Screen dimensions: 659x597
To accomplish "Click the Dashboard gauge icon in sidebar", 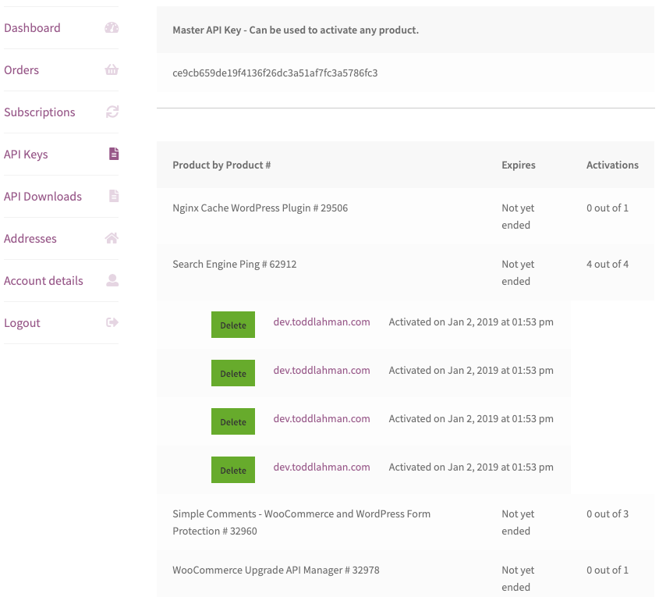I will point(112,27).
